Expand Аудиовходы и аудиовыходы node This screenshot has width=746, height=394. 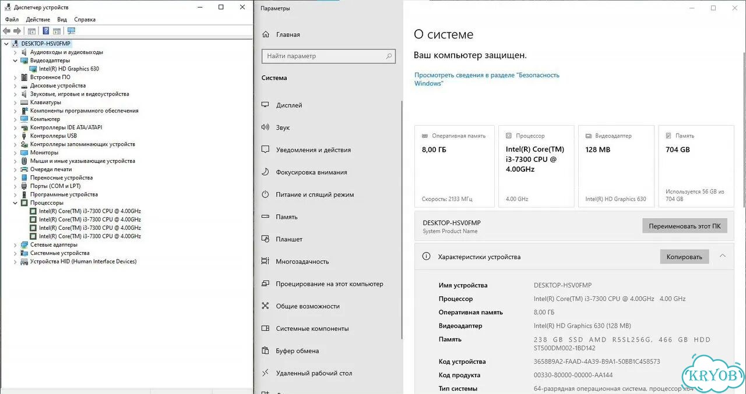click(16, 52)
